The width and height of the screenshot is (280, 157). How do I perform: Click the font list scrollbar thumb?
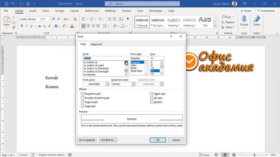(126, 71)
